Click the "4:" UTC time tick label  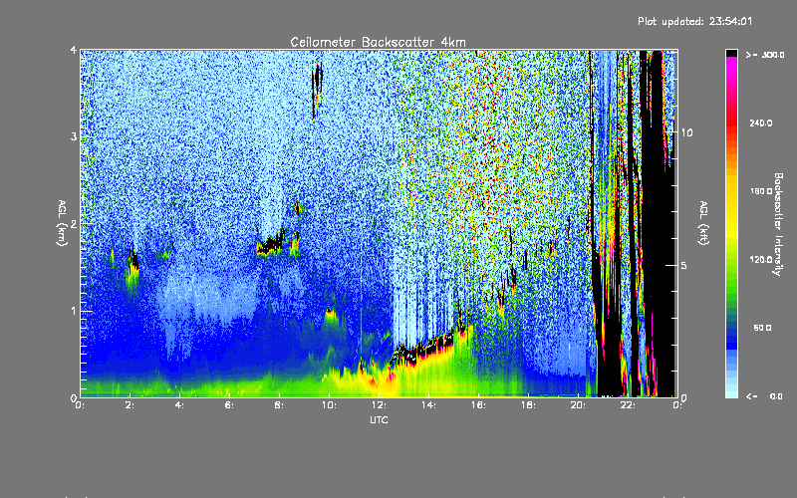tap(179, 405)
